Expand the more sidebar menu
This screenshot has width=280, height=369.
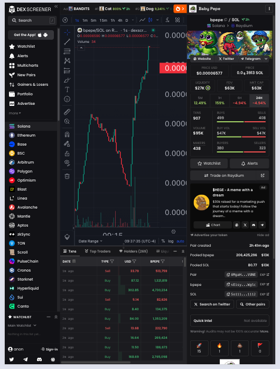click(x=15, y=113)
